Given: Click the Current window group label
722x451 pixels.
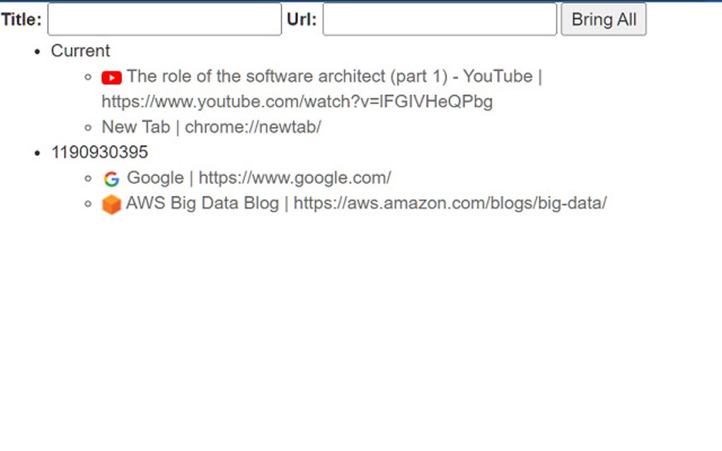Looking at the screenshot, I should [x=80, y=51].
